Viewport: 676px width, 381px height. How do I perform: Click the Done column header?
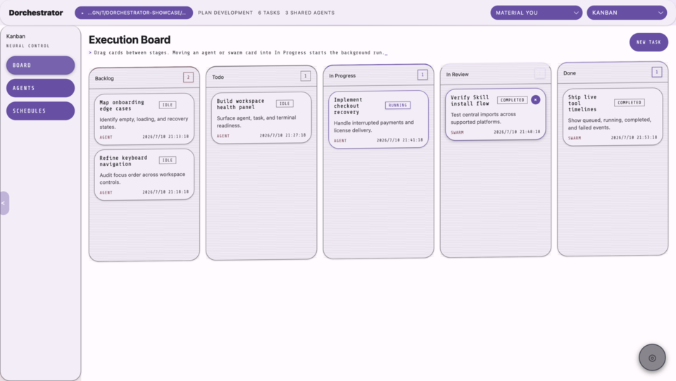(x=613, y=73)
